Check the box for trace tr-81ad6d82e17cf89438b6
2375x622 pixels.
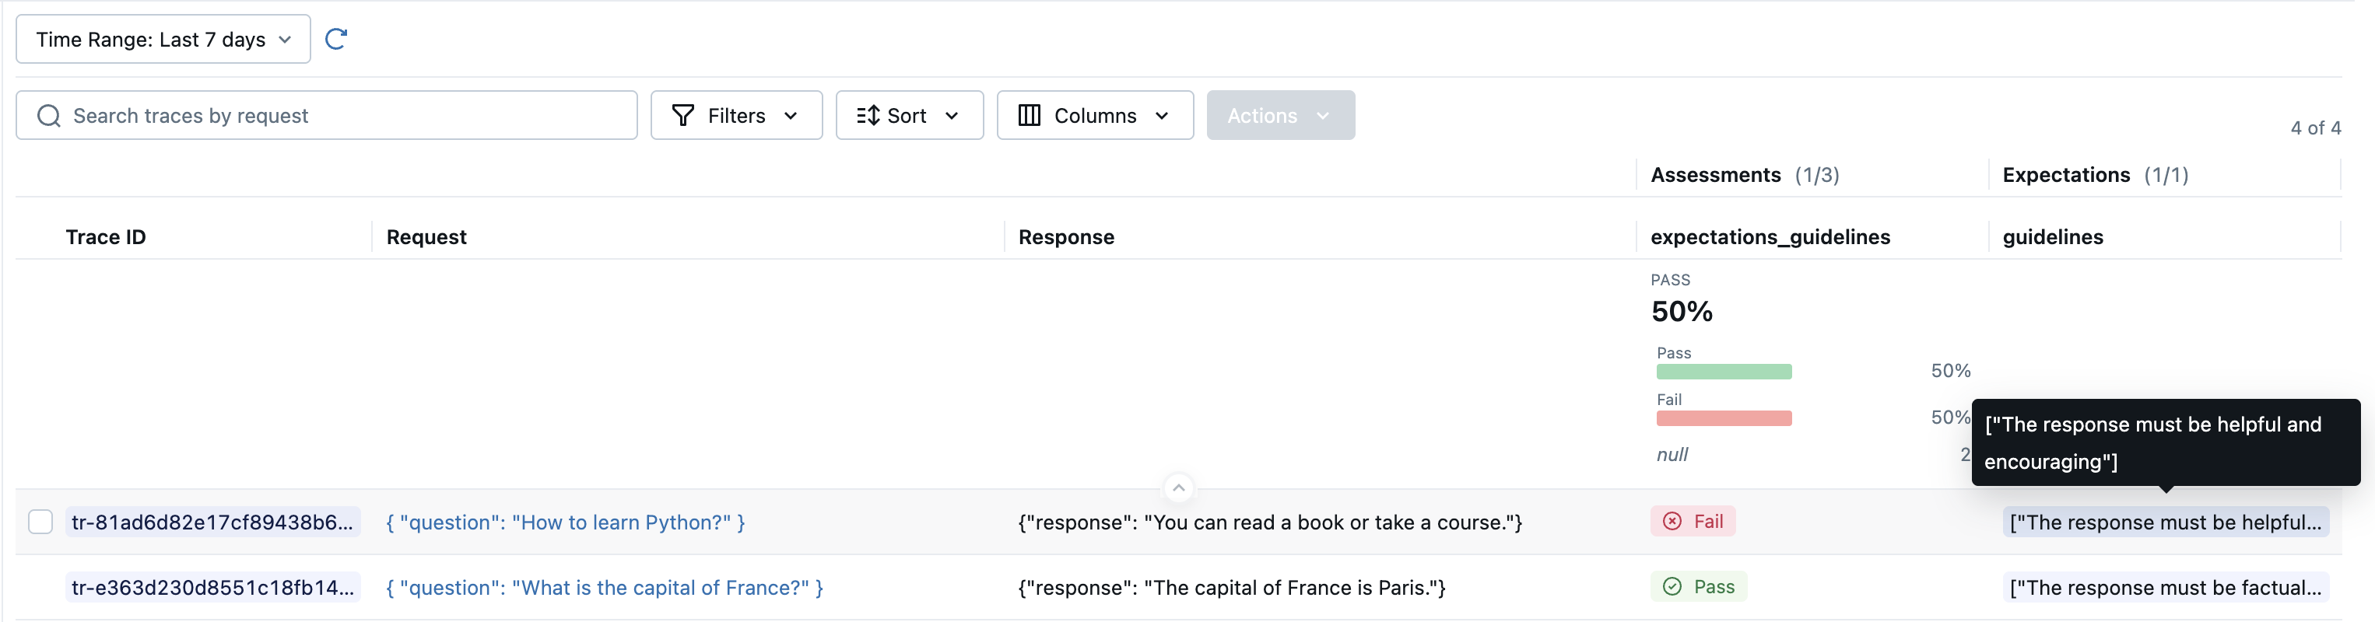pyautogui.click(x=40, y=522)
